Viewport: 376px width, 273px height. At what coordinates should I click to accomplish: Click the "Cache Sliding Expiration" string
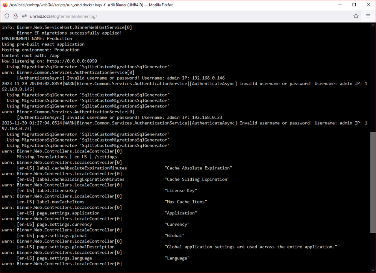tap(197, 179)
